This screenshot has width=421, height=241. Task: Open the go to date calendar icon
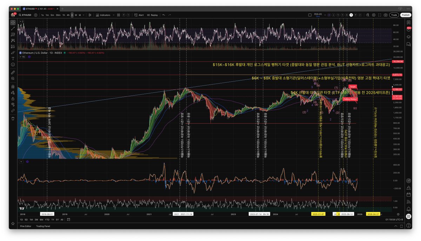(x=68, y=219)
